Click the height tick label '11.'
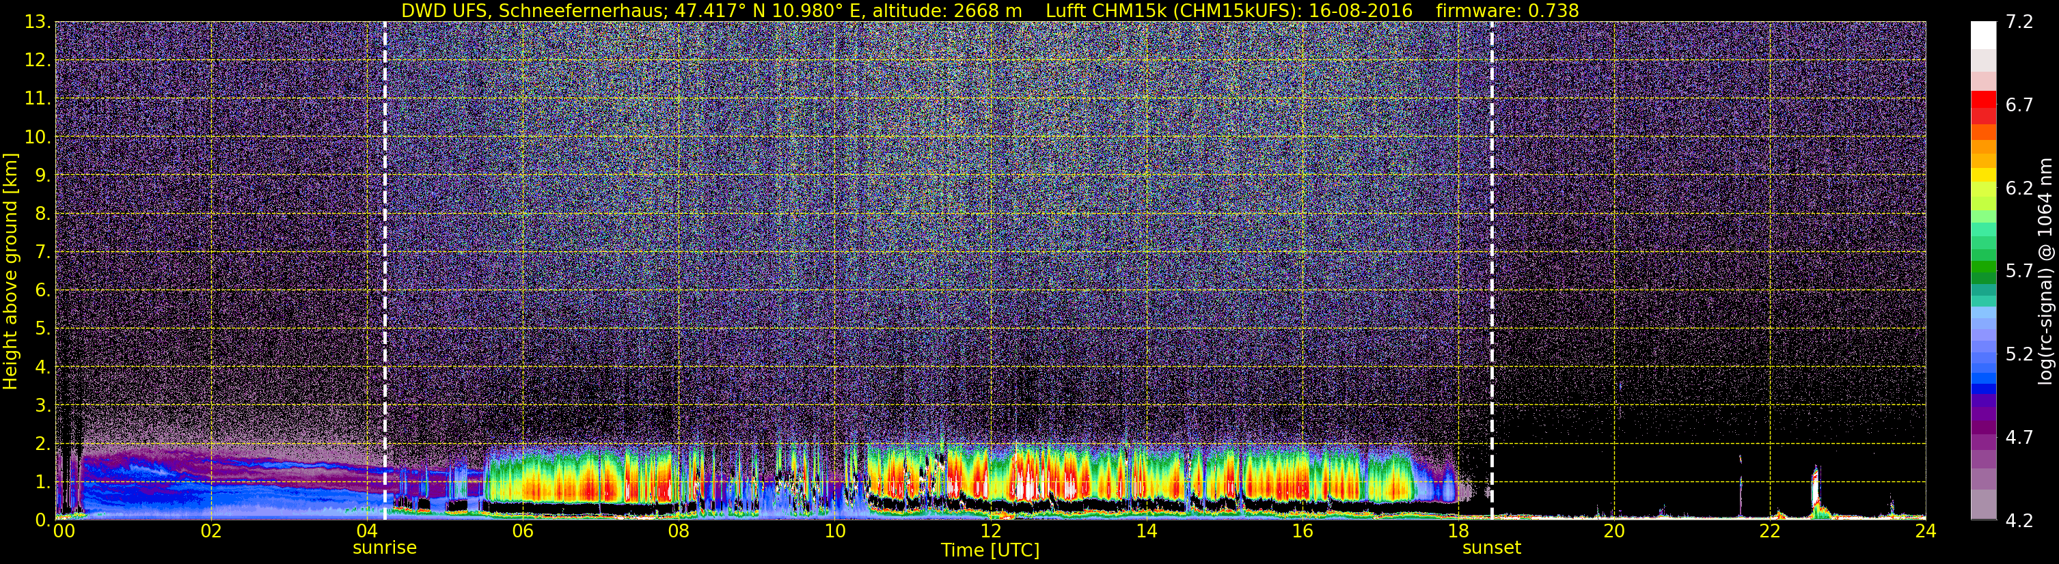Screen dimensions: 2059x564 coord(38,98)
